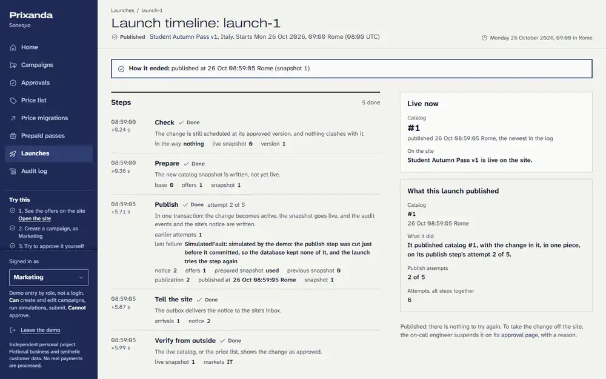Click the Published status check icon in header

click(115, 37)
